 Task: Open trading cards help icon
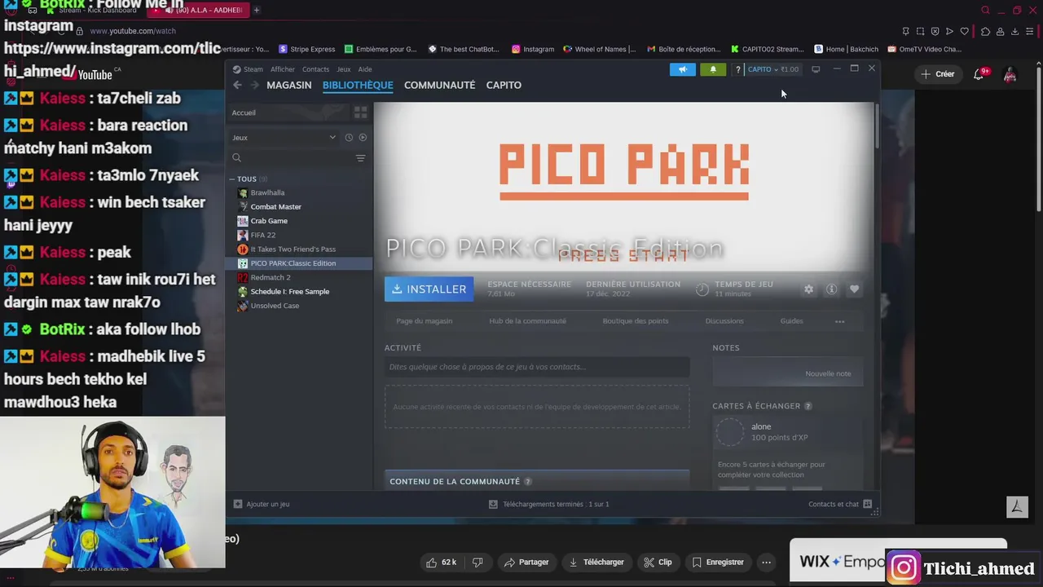808,406
